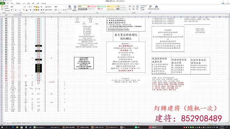Image resolution: width=230 pixels, height=129 pixels.
Task: Open the Name Box dropdown arrow
Action: click(x=14, y=15)
